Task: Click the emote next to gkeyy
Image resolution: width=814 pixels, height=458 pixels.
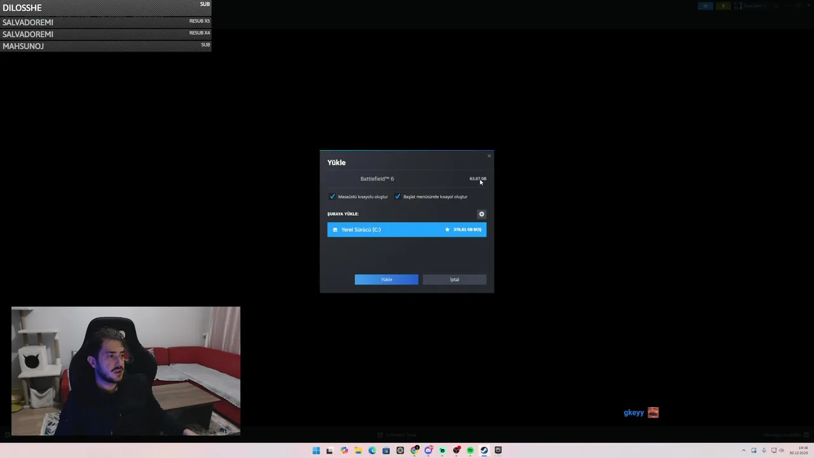Action: [x=653, y=413]
